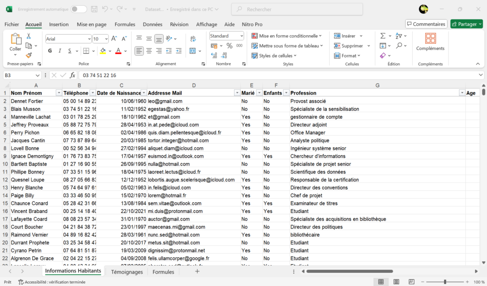Open the Arial font name dropdown
Image resolution: width=487 pixels, height=286 pixels.
tap(89, 39)
